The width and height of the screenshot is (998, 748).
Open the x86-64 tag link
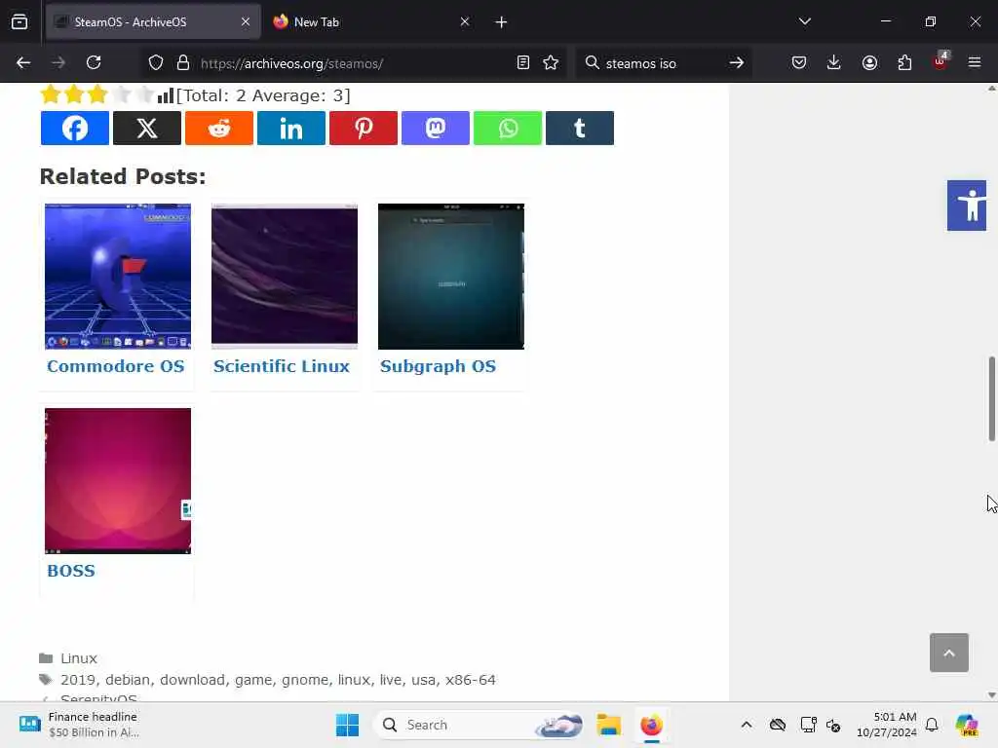pos(471,680)
